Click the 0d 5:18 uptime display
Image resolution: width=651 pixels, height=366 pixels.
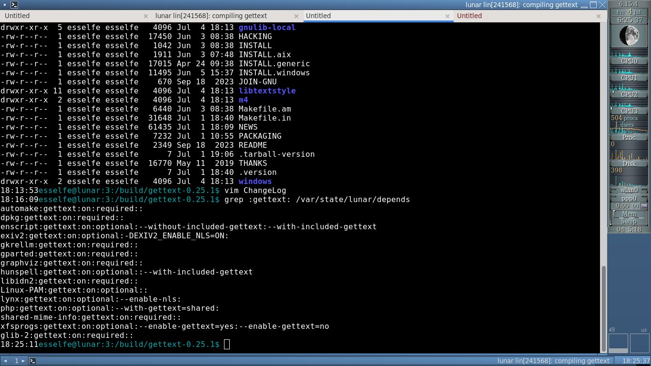629,229
